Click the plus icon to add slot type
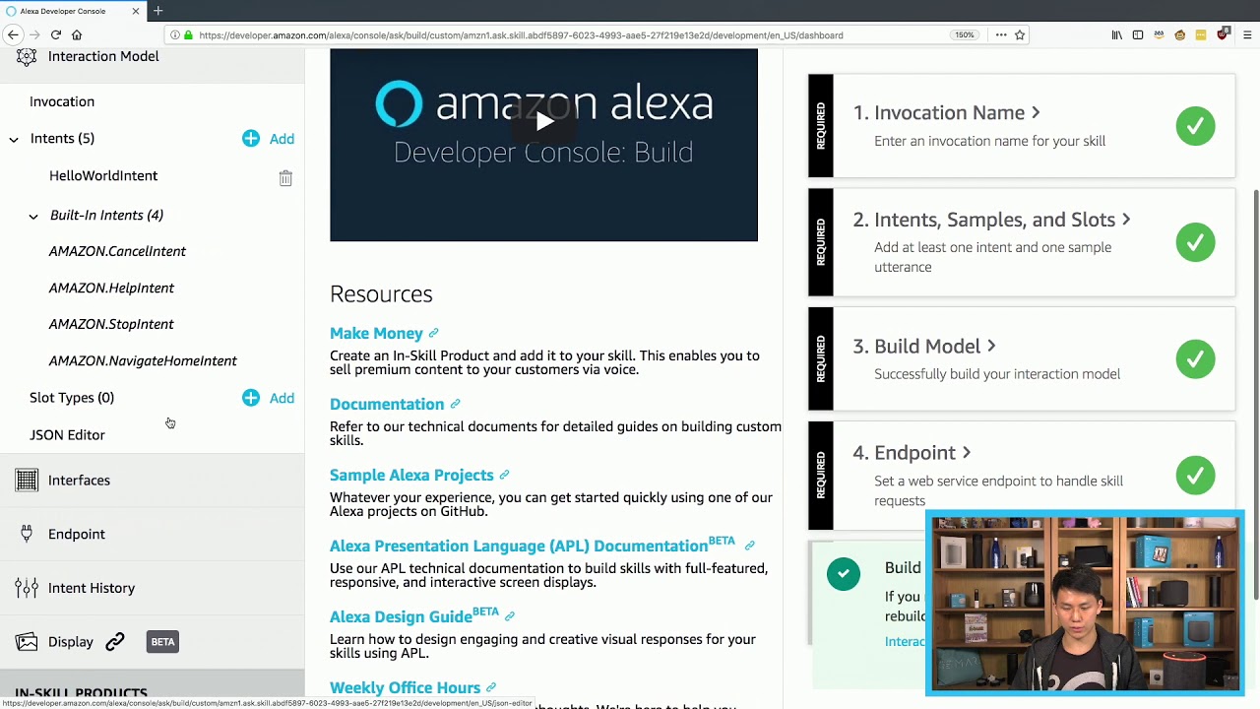 click(x=251, y=398)
